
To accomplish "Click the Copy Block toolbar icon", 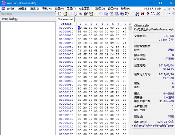I will (106, 14).
